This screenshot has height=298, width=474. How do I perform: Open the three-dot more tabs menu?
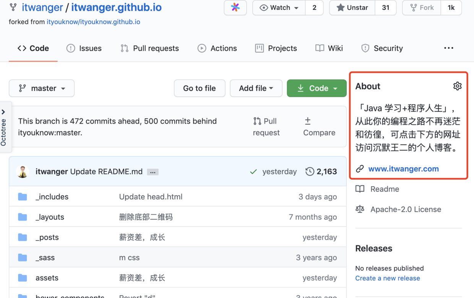click(449, 48)
